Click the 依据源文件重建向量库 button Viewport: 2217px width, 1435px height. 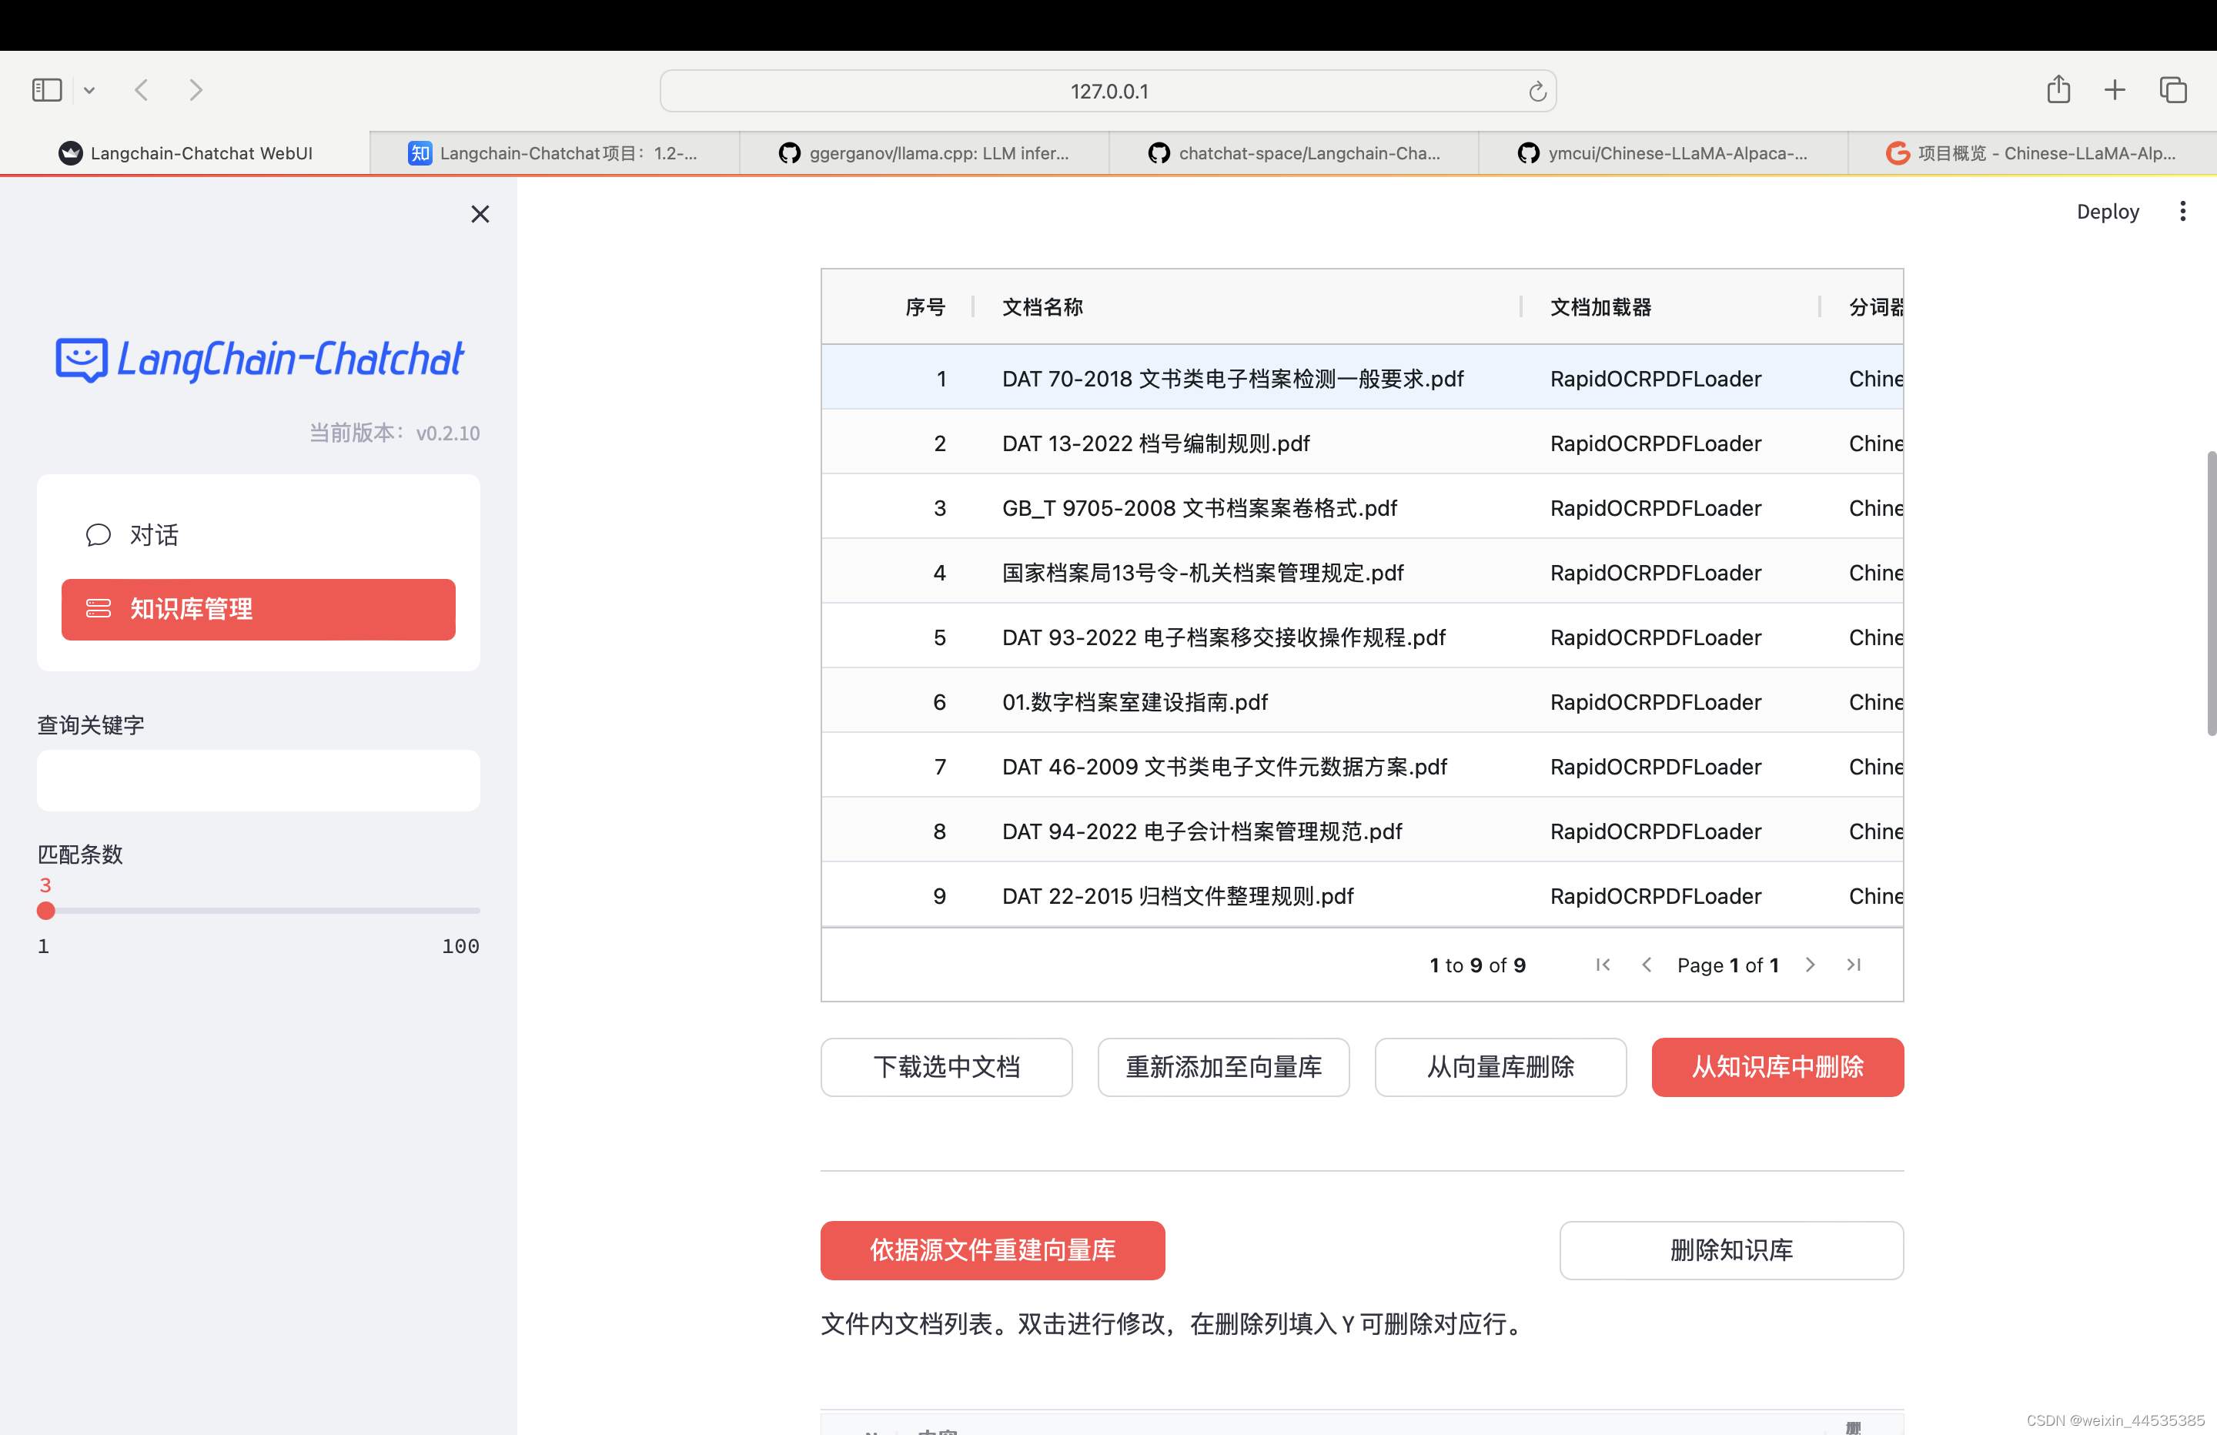pos(992,1249)
